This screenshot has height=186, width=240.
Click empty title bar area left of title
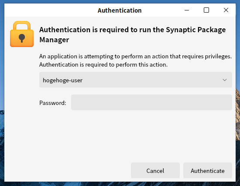(51, 10)
